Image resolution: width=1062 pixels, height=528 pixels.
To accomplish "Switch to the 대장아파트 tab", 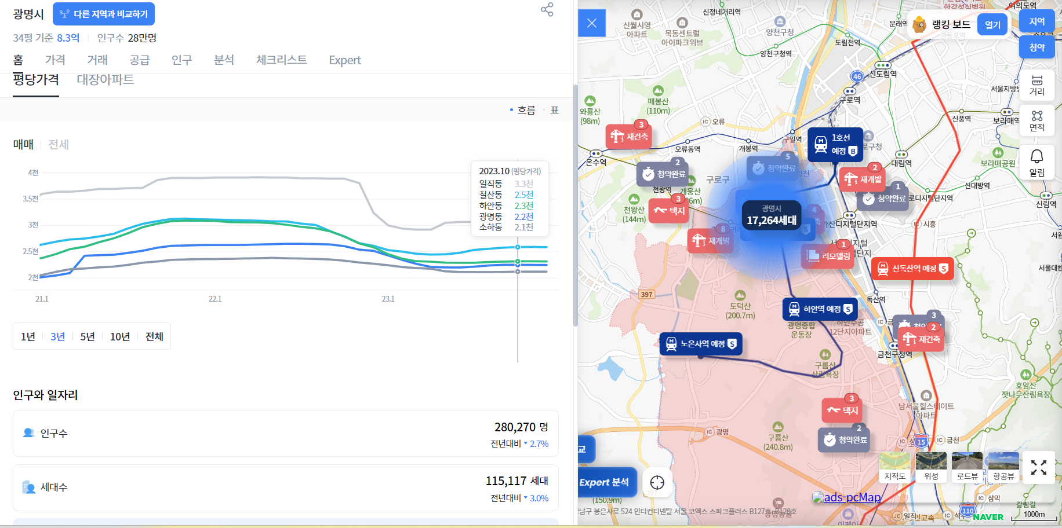I will (x=105, y=80).
